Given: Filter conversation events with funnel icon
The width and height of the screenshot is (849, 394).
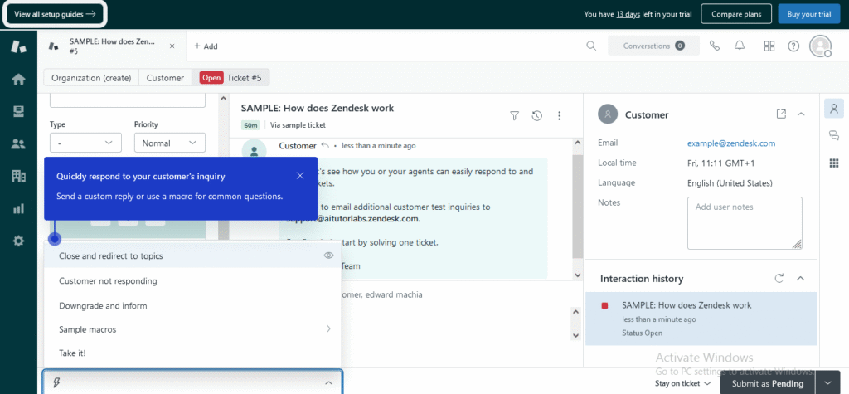Looking at the screenshot, I should (514, 115).
